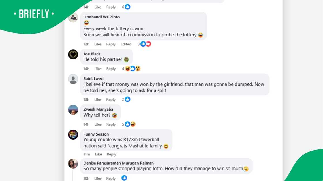This screenshot has width=323, height=181.
Task: Like Saint Lweri's comment
Action: click(x=98, y=99)
